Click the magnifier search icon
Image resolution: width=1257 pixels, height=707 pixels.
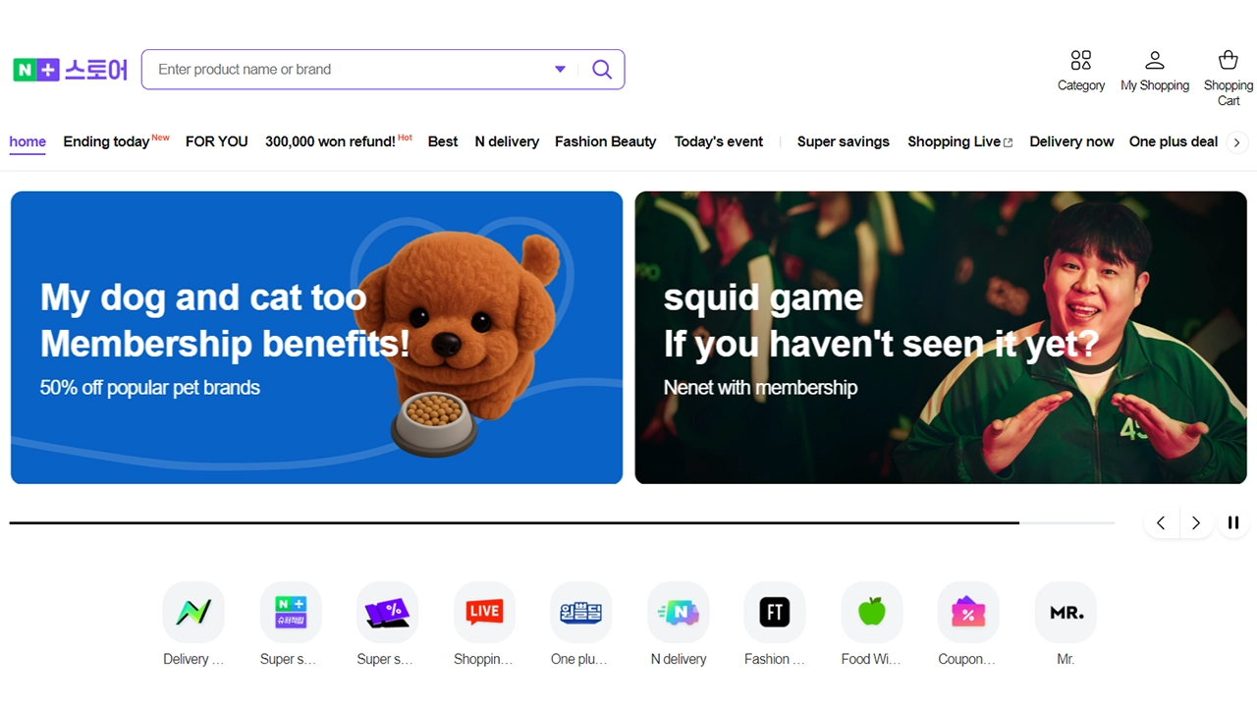click(602, 70)
